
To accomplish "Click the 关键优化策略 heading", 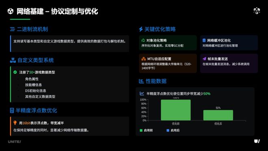I will (x=160, y=29).
